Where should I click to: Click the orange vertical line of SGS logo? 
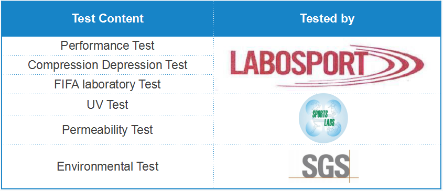pyautogui.click(x=350, y=166)
